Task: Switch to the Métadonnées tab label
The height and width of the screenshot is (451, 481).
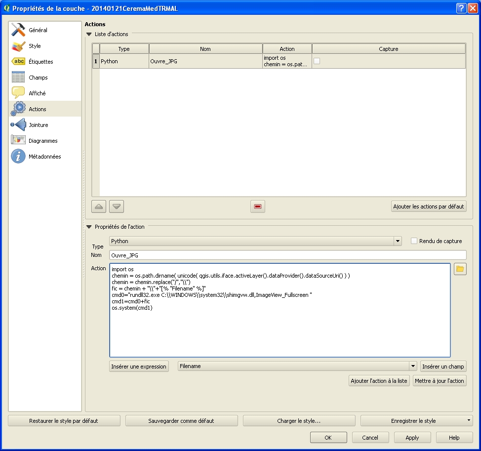Action: tap(45, 157)
